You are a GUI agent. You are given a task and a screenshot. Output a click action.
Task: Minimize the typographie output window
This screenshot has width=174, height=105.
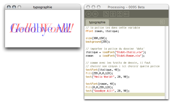click(14, 7)
